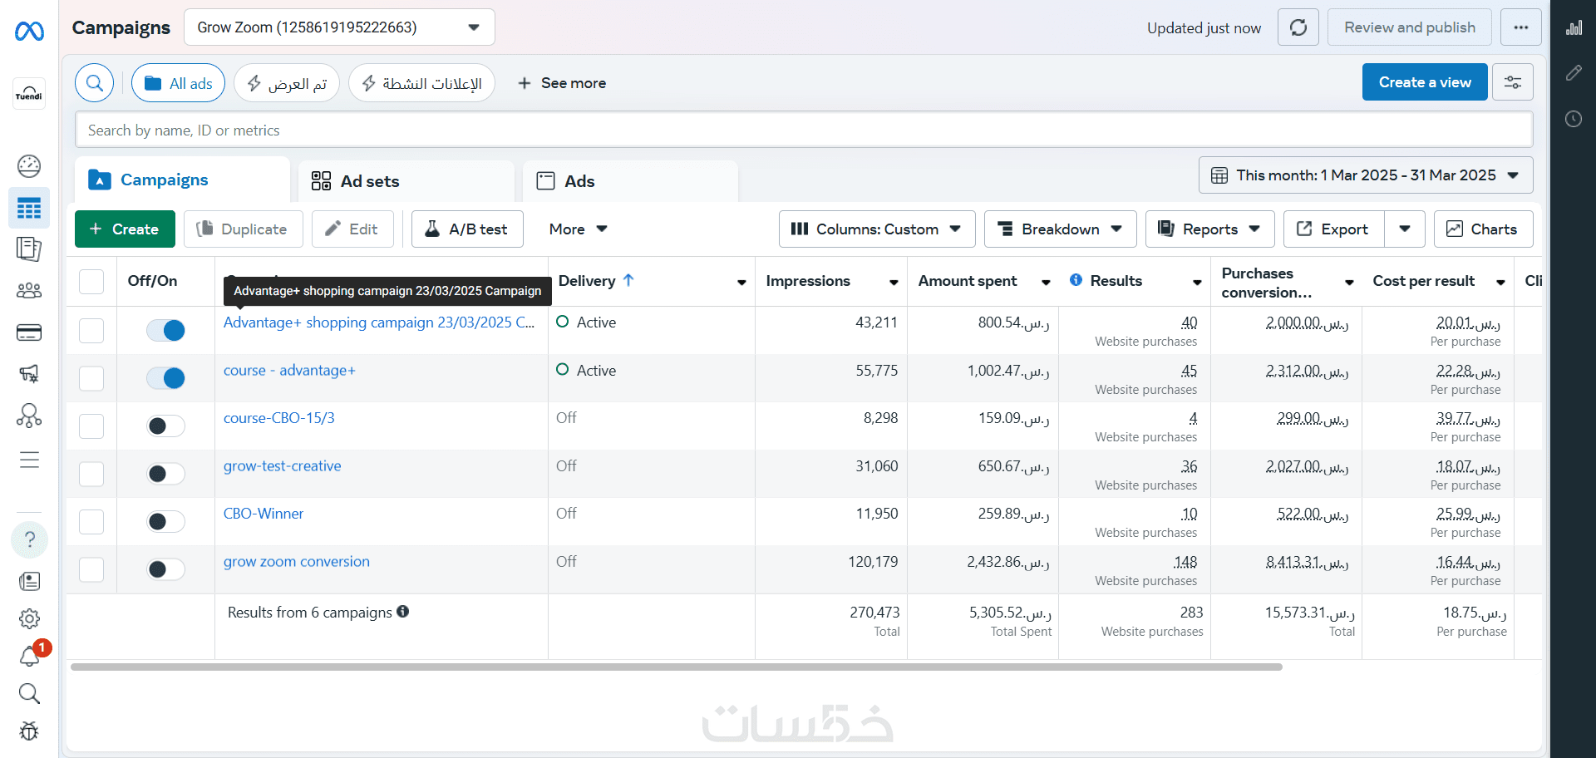Open Notifications bell with badge
This screenshot has width=1596, height=758.
pyautogui.click(x=31, y=655)
